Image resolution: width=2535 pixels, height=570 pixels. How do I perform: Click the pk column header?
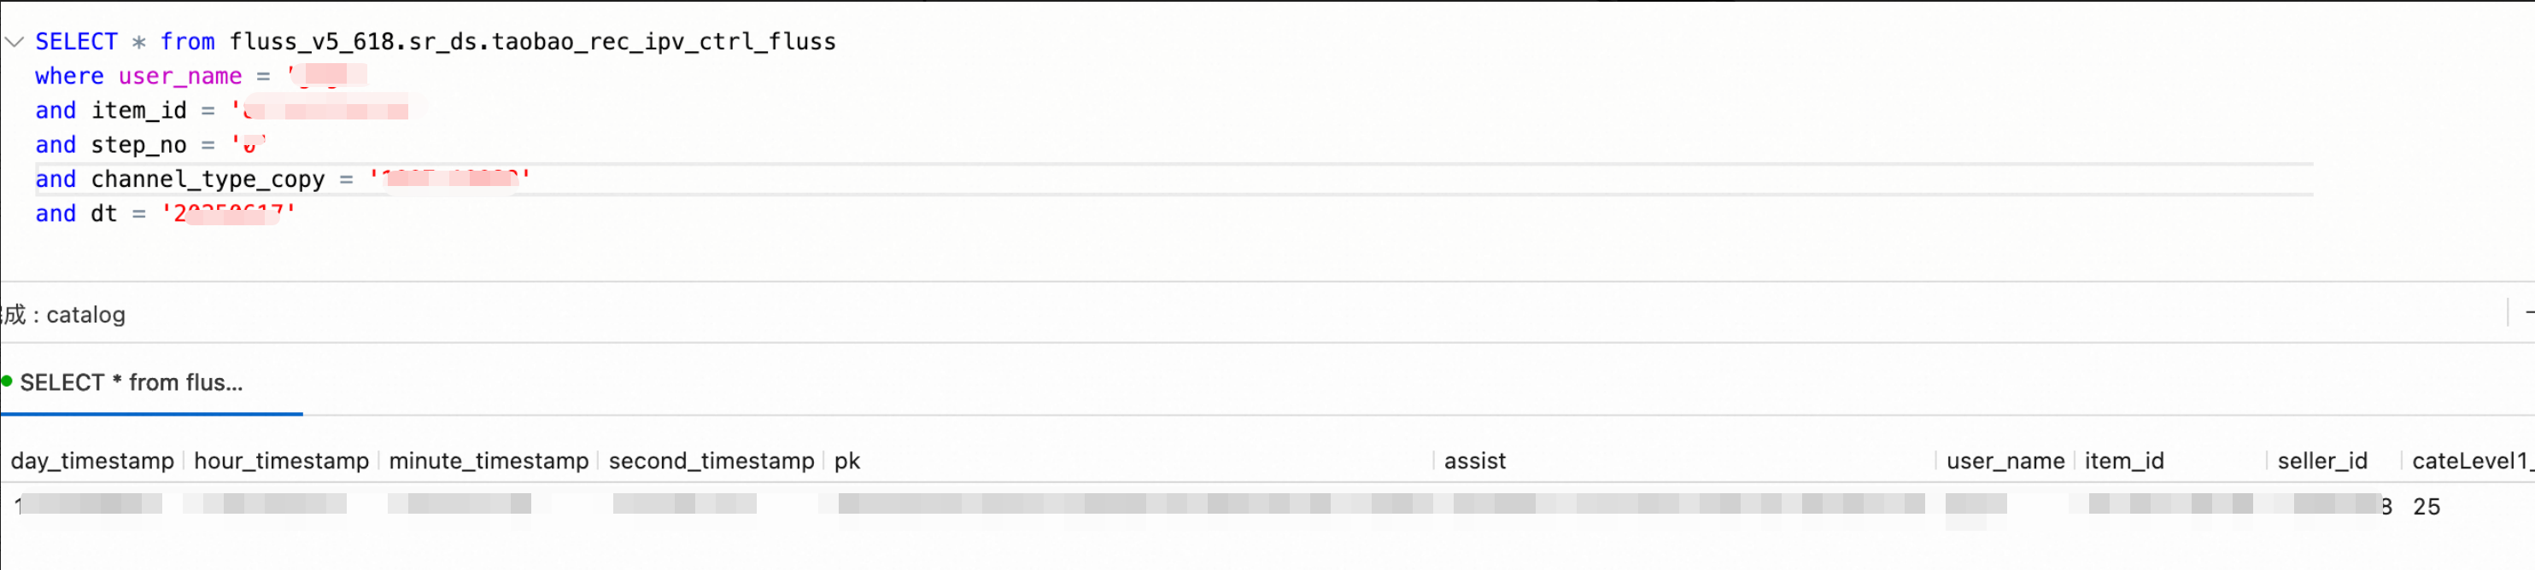pyautogui.click(x=846, y=461)
